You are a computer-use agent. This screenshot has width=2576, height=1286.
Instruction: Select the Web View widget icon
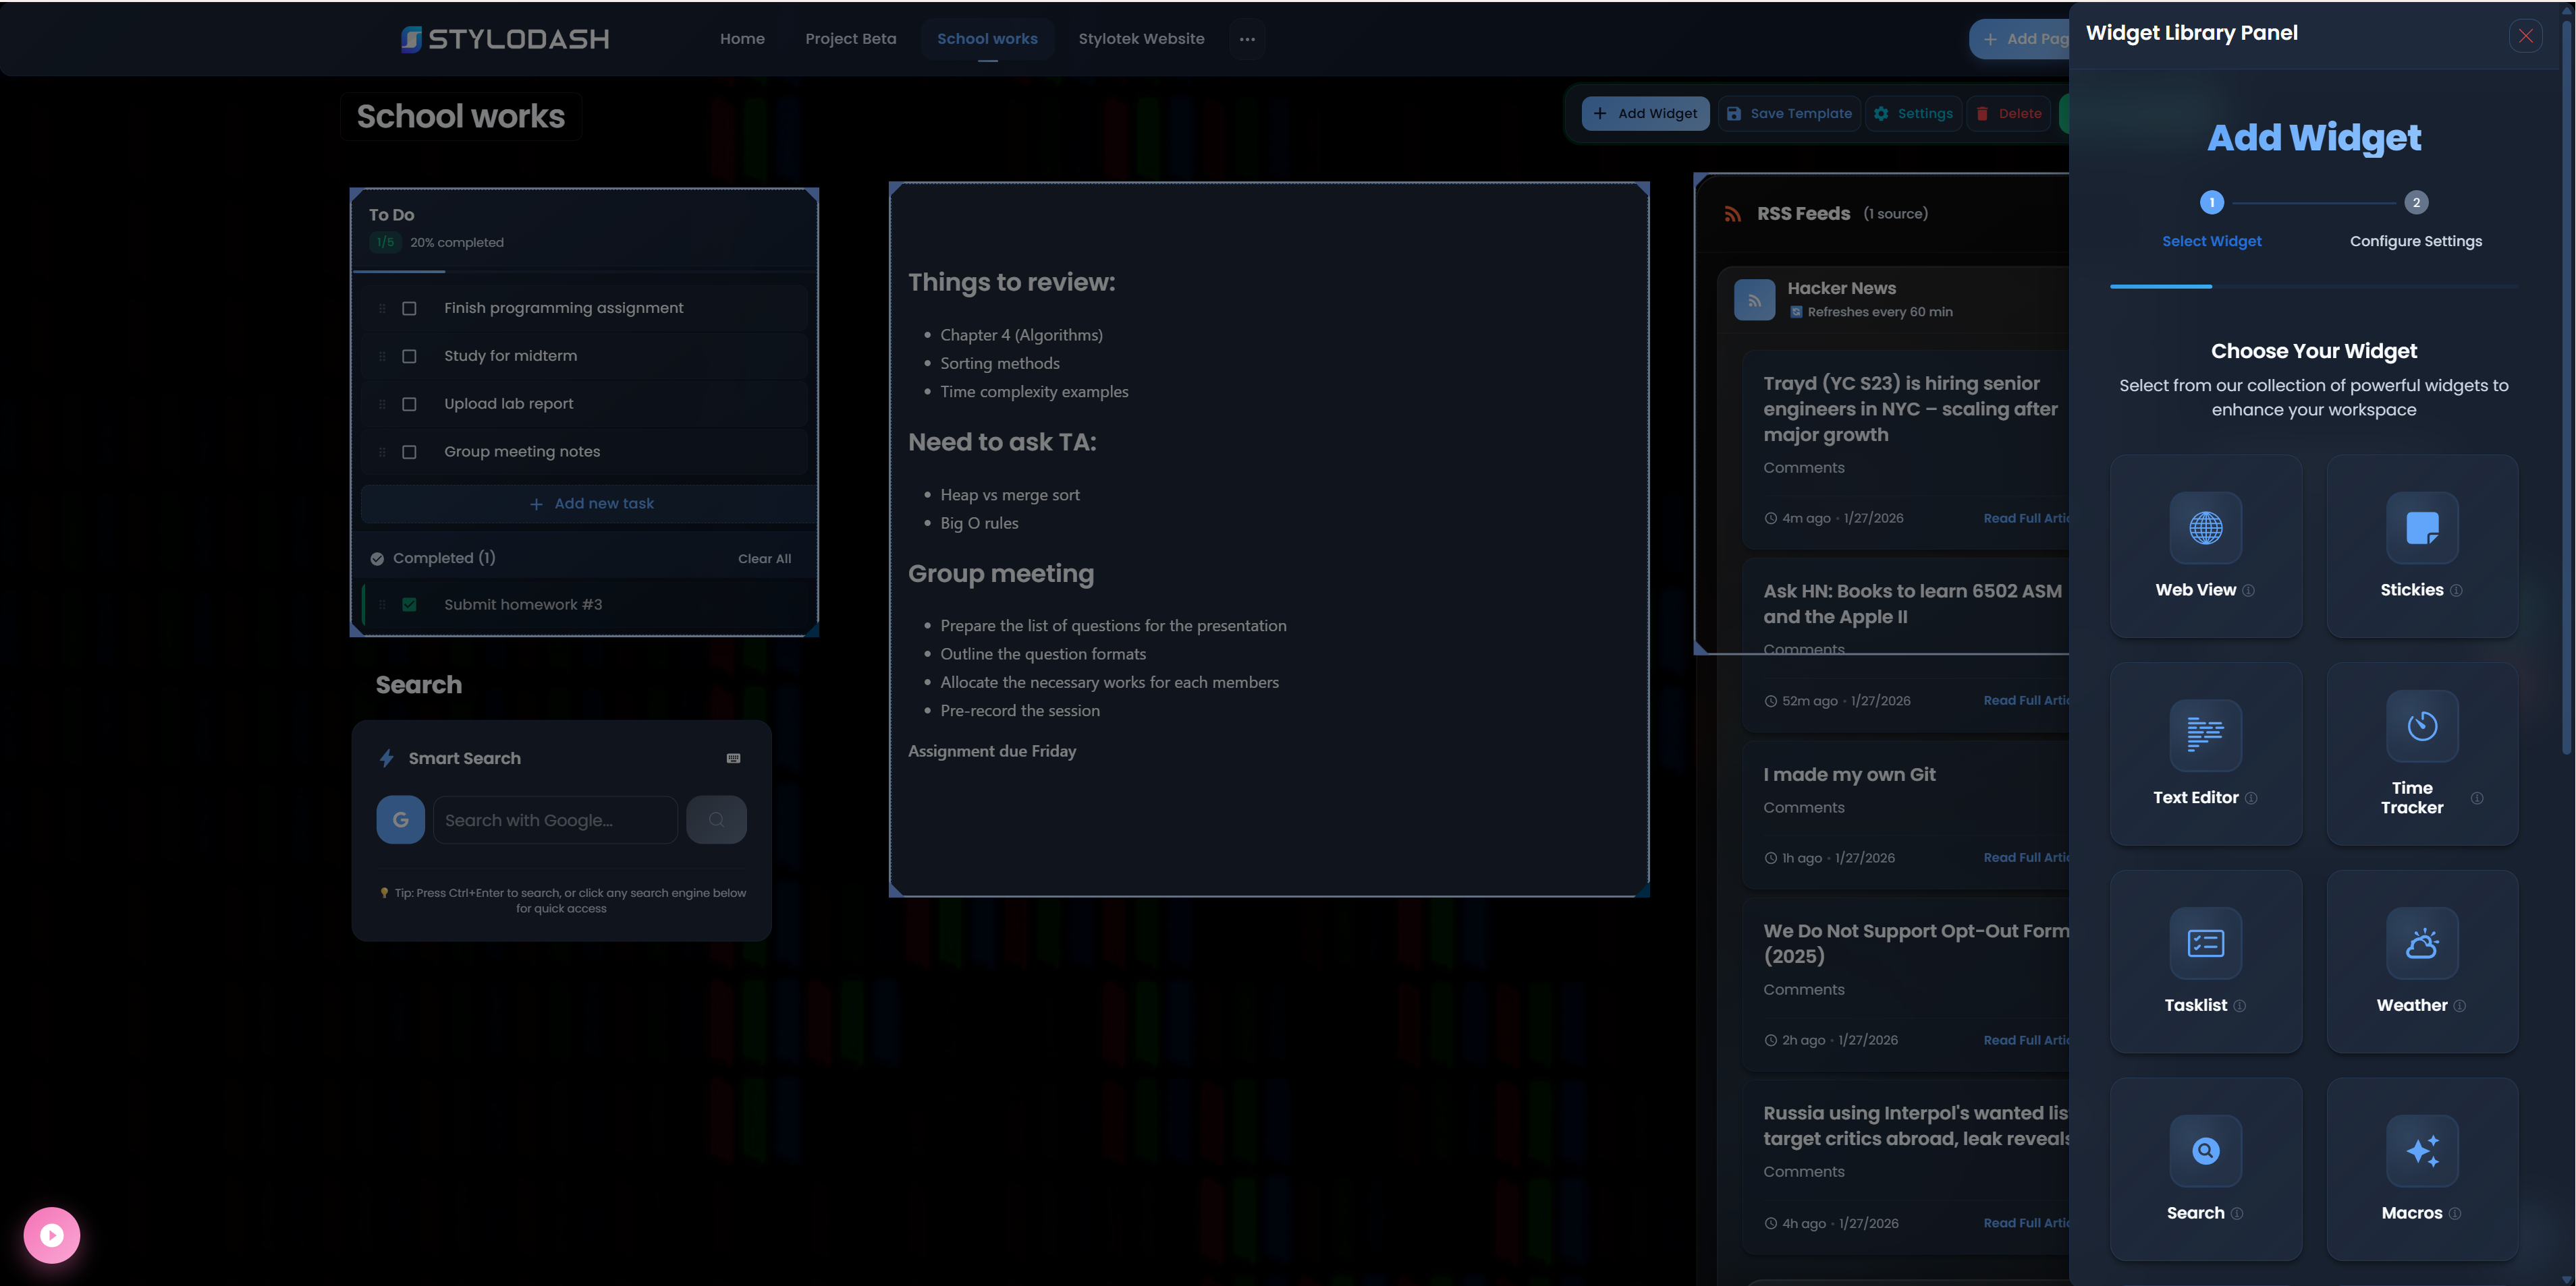(2205, 527)
